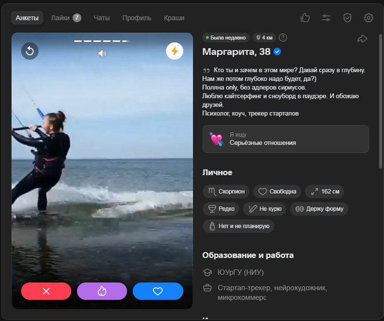This screenshot has height=321, width=384.
Task: Click the profile details scrollbar
Action: 381,101
